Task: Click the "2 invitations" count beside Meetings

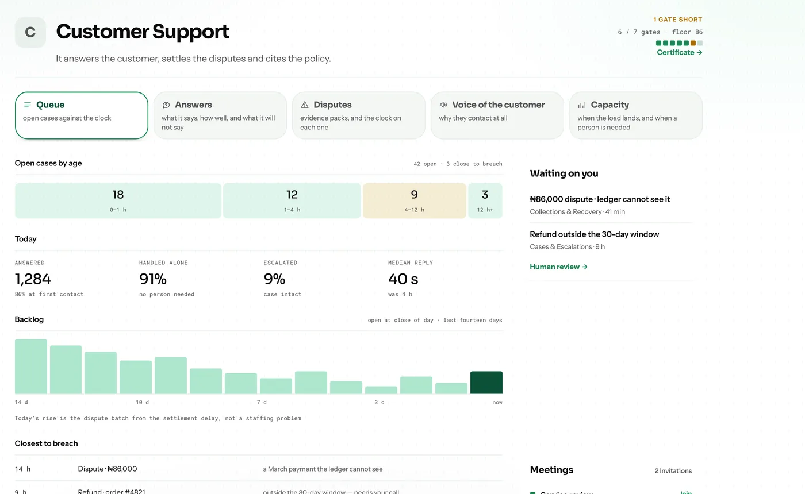Action: [673, 471]
